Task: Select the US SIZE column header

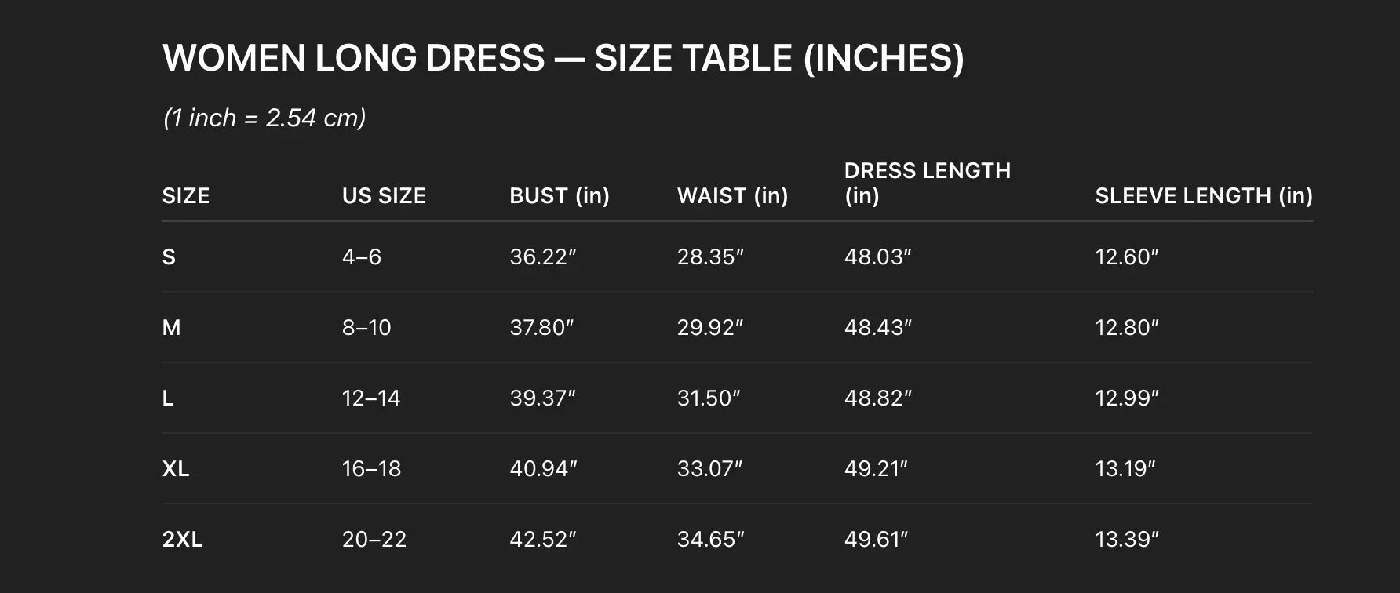Action: pyautogui.click(x=384, y=195)
